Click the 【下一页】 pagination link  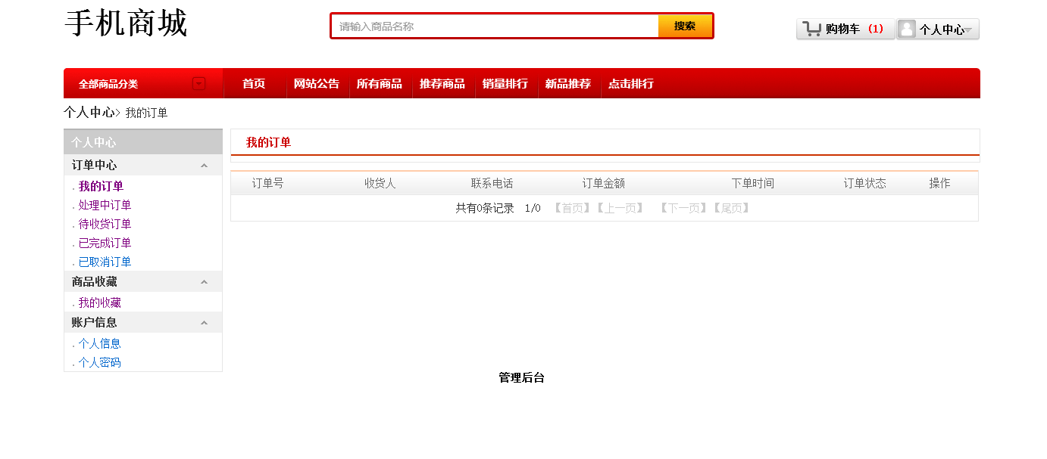(x=683, y=208)
